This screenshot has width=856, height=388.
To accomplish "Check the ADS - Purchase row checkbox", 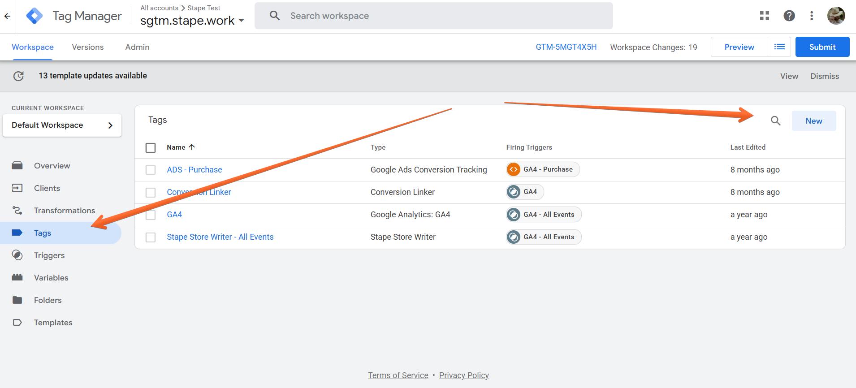I will tap(151, 170).
